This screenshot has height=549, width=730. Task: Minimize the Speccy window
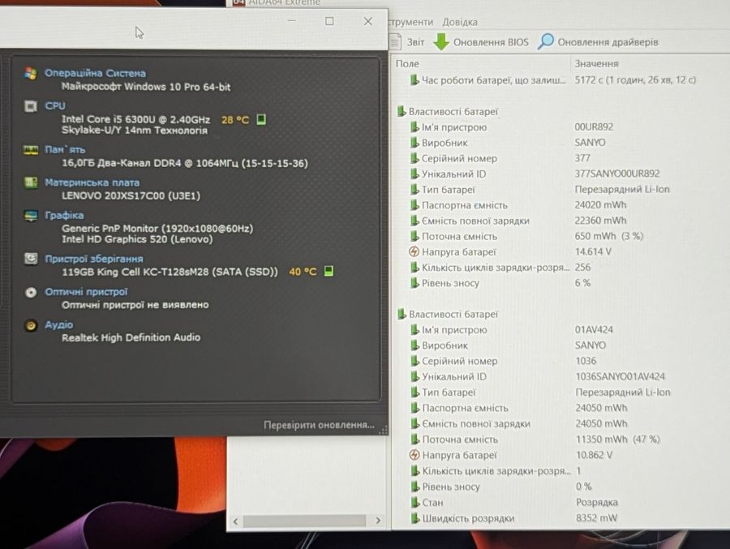coord(292,21)
